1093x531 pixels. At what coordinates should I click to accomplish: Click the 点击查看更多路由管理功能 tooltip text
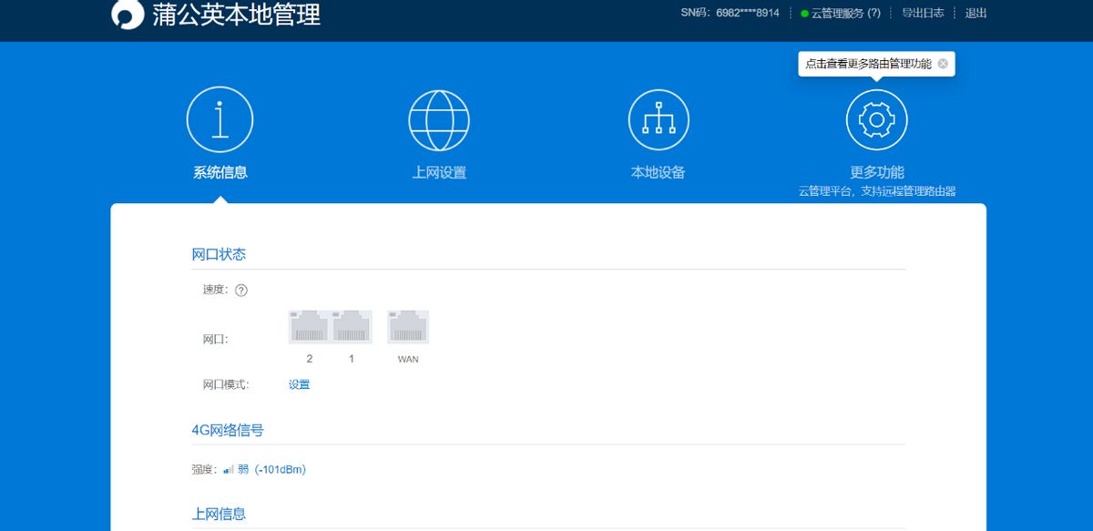tap(868, 64)
